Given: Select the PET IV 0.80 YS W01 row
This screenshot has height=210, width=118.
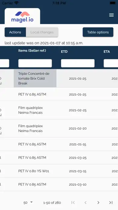Looking at the screenshot, I should pyautogui.click(x=59, y=171).
